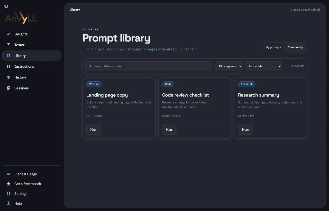Click the Insights chart icon
This screenshot has width=329, height=211.
[x=8, y=34]
